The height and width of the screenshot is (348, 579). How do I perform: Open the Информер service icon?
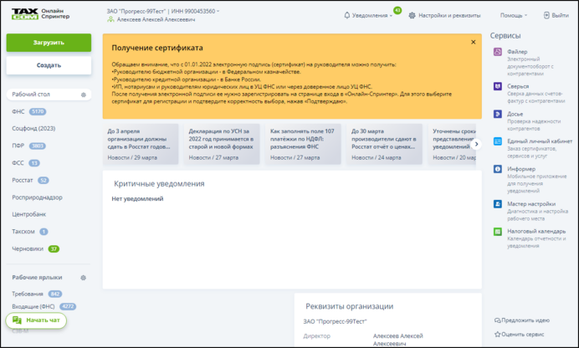pyautogui.click(x=498, y=171)
